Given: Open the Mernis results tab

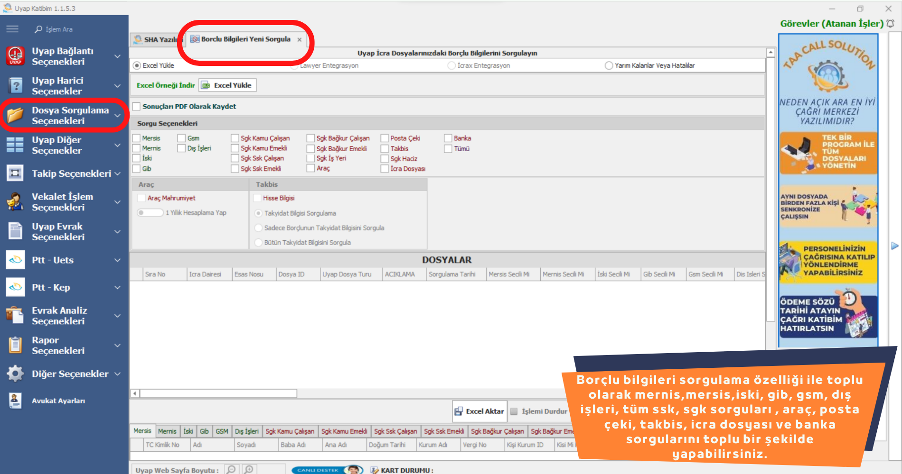Looking at the screenshot, I should (x=167, y=431).
